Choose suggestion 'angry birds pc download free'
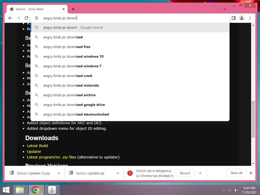 tap(130, 47)
